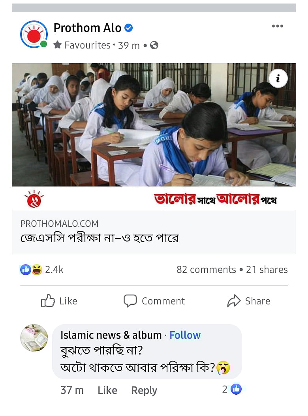Click the Islamic news & album commenter name
Viewport: 308px width, 416px height.
point(111,335)
